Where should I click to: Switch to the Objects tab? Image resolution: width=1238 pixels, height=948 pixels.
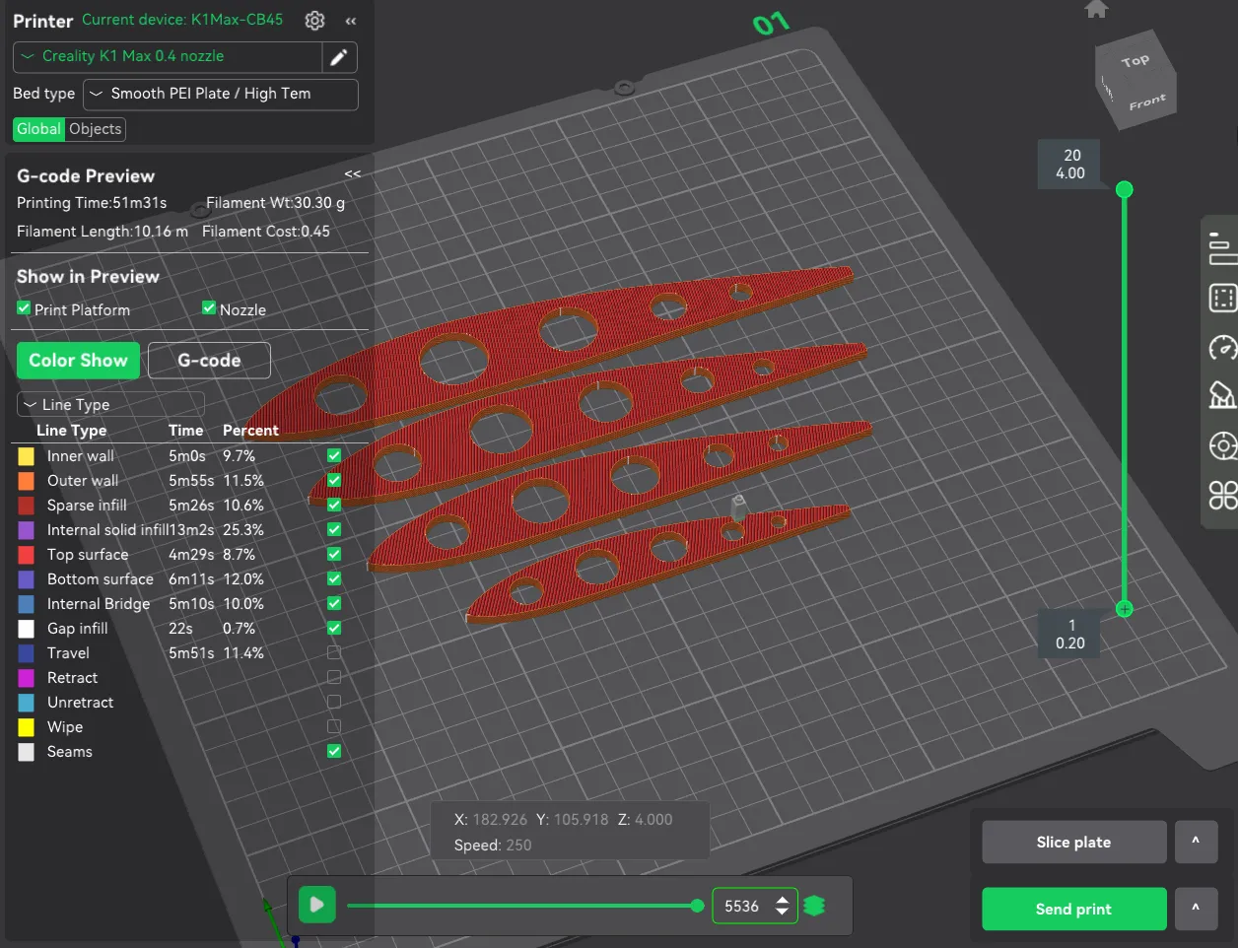tap(95, 129)
